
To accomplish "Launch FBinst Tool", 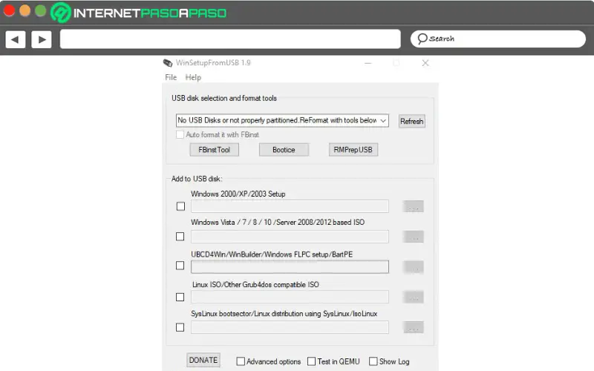I will point(214,150).
